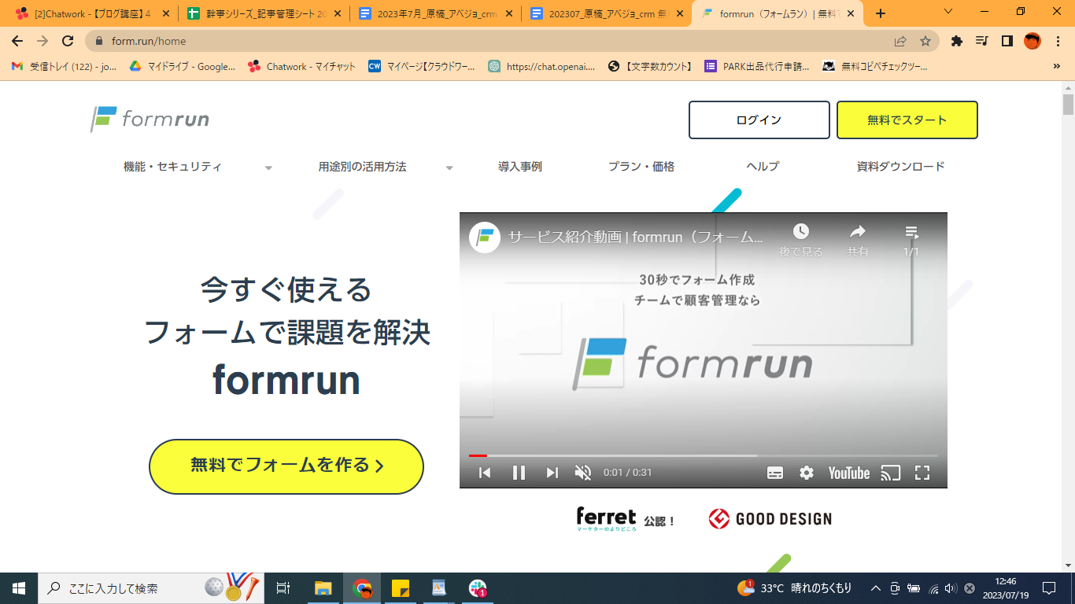Open the PARK出品代行申請 bookmark

pyautogui.click(x=757, y=67)
